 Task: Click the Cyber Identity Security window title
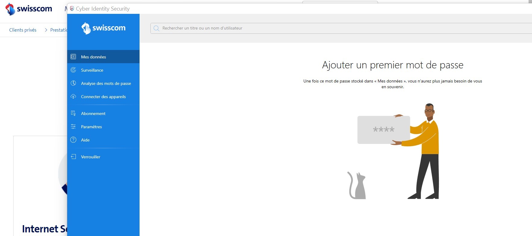[103, 9]
